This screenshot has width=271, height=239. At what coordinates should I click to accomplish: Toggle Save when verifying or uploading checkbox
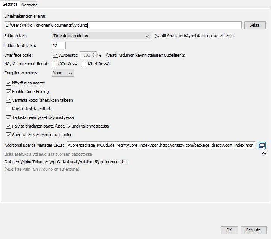pyautogui.click(x=8, y=135)
